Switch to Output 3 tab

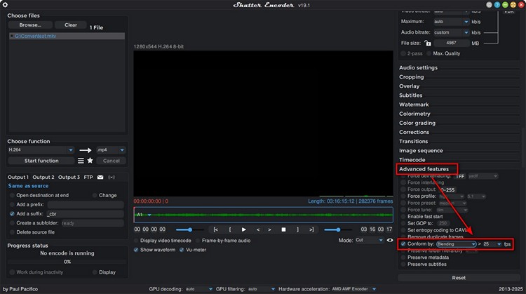point(69,178)
